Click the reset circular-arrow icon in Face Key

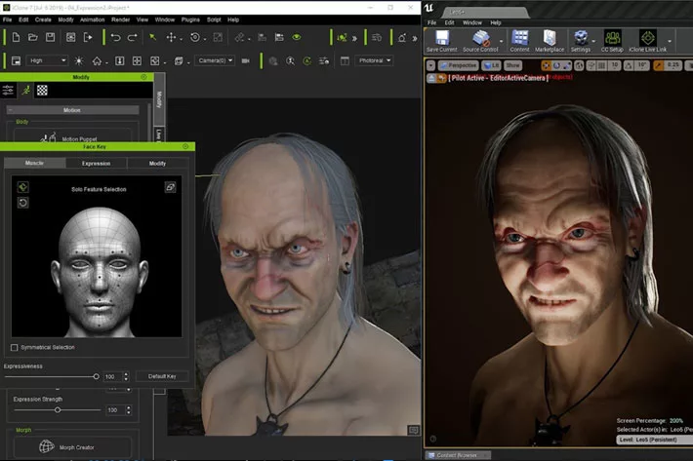click(23, 203)
